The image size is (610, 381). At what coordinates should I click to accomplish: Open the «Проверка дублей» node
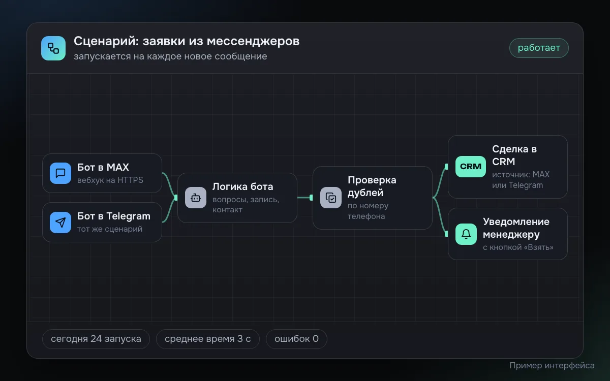pos(373,198)
